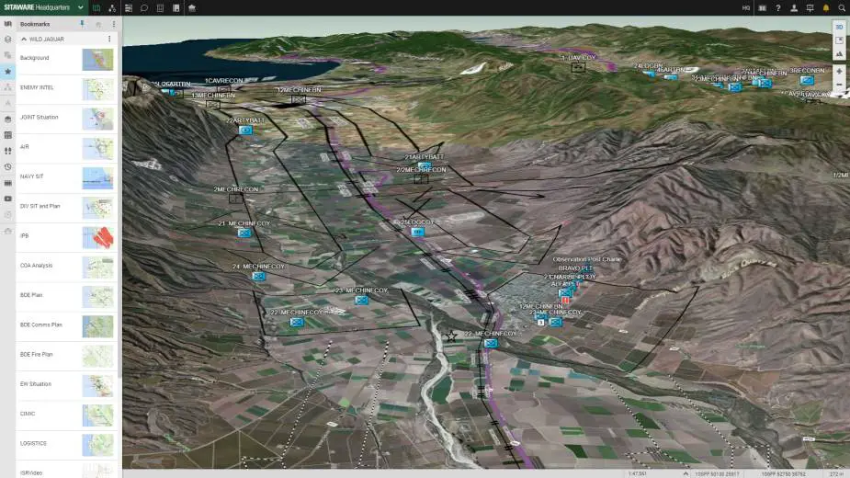The image size is (850, 478).
Task: Open the chat messages icon
Action: click(144, 7)
